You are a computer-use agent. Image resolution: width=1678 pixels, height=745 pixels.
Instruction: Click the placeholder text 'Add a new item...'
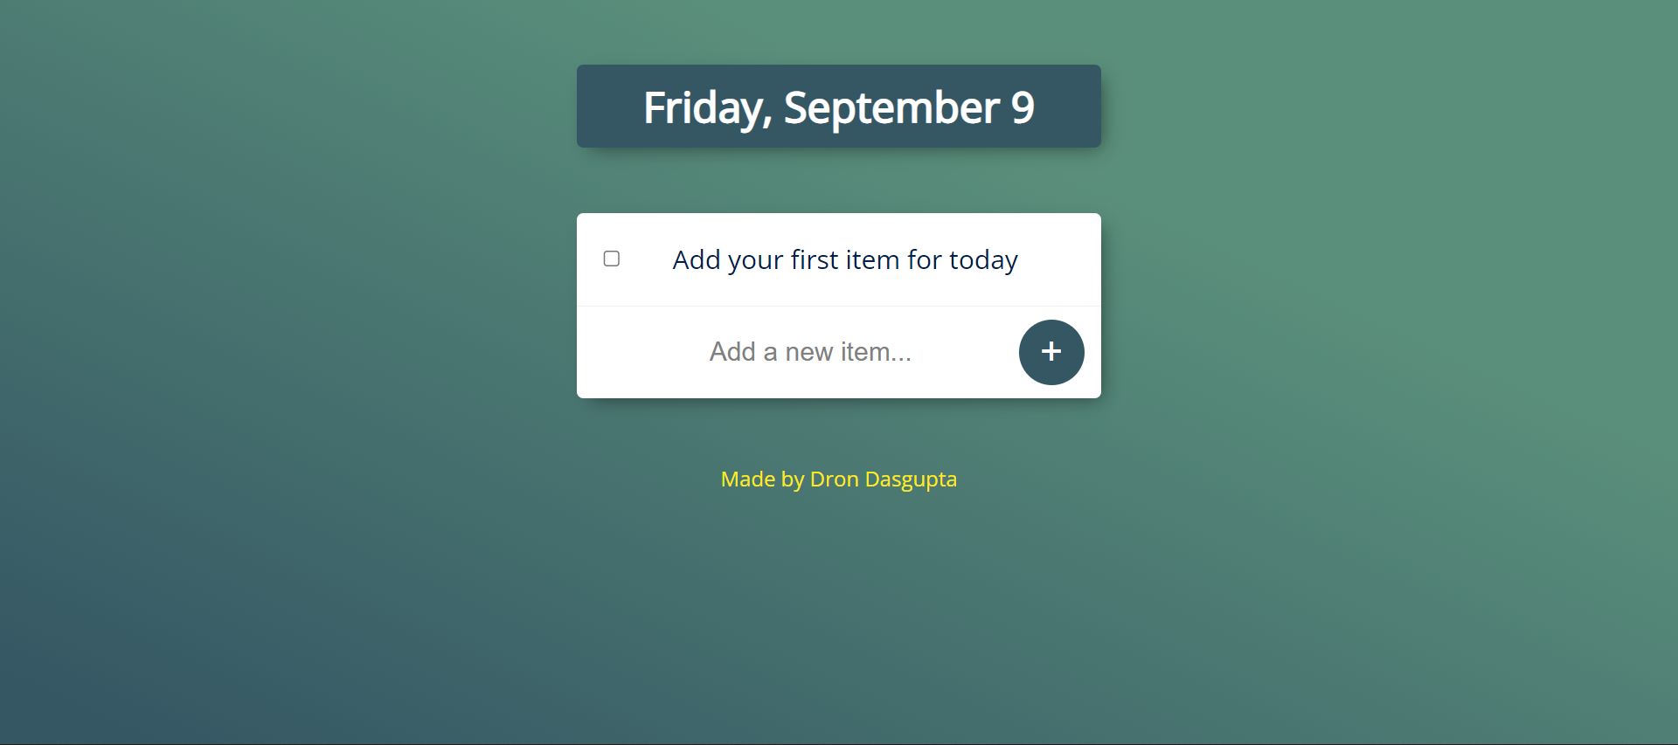[810, 352]
